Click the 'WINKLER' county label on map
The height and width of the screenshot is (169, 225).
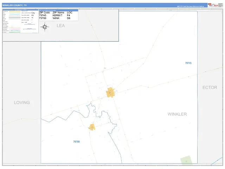177,114
